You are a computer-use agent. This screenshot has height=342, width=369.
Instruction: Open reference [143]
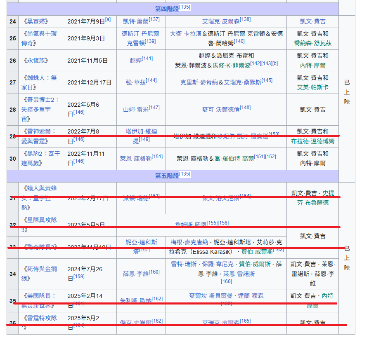[x=267, y=63]
